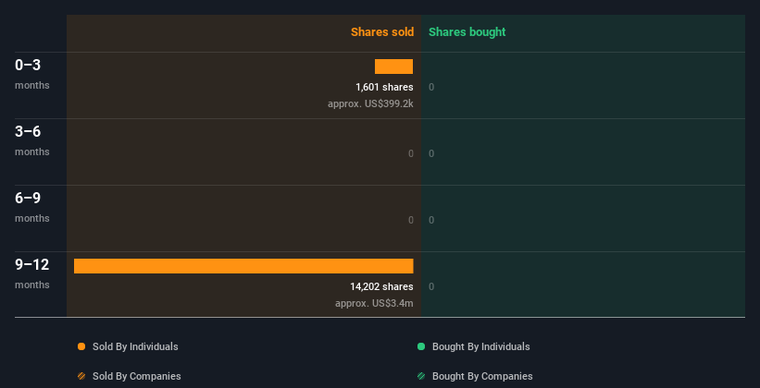The image size is (760, 388).
Task: Toggle the Sold By Individuals legend label
Action: coord(135,346)
